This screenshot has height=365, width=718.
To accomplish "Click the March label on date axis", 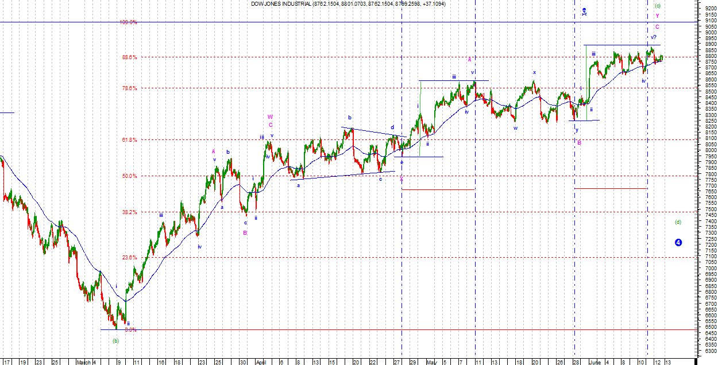I will pyautogui.click(x=84, y=362).
